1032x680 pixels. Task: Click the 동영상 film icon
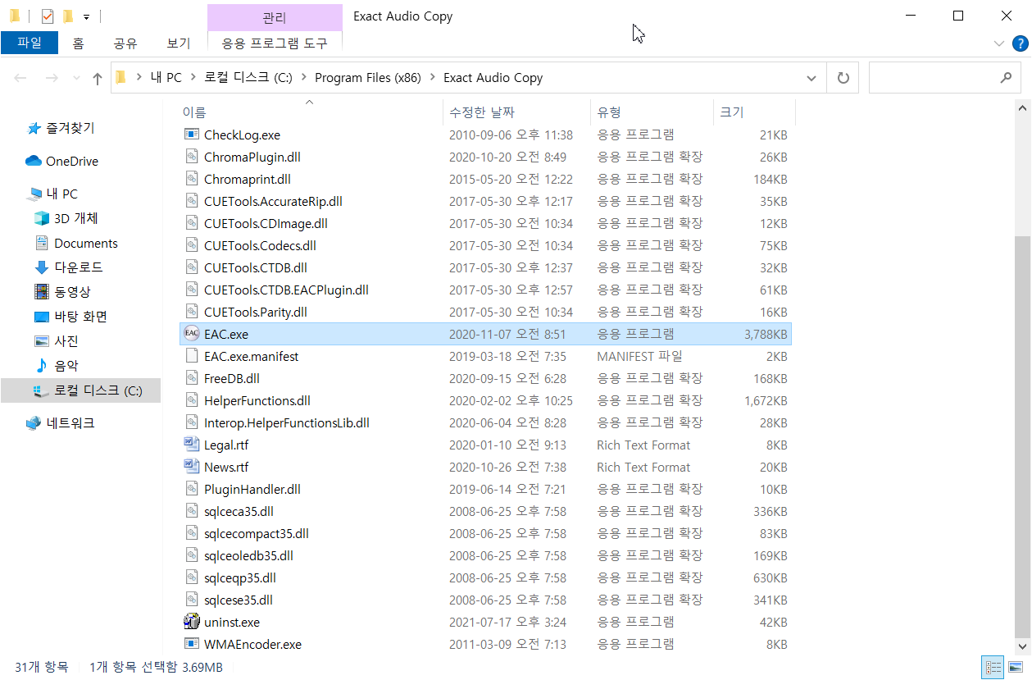click(x=42, y=292)
